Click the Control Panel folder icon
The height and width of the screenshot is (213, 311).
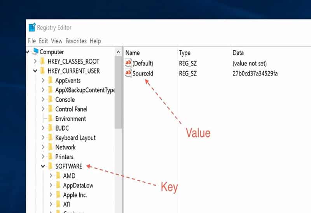pyautogui.click(x=50, y=109)
